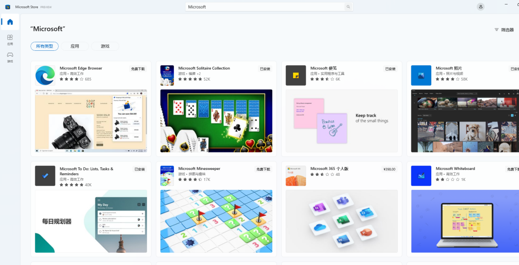Open the Microsoft 便笺 Keep track preview
This screenshot has height=265, width=519.
342,121
